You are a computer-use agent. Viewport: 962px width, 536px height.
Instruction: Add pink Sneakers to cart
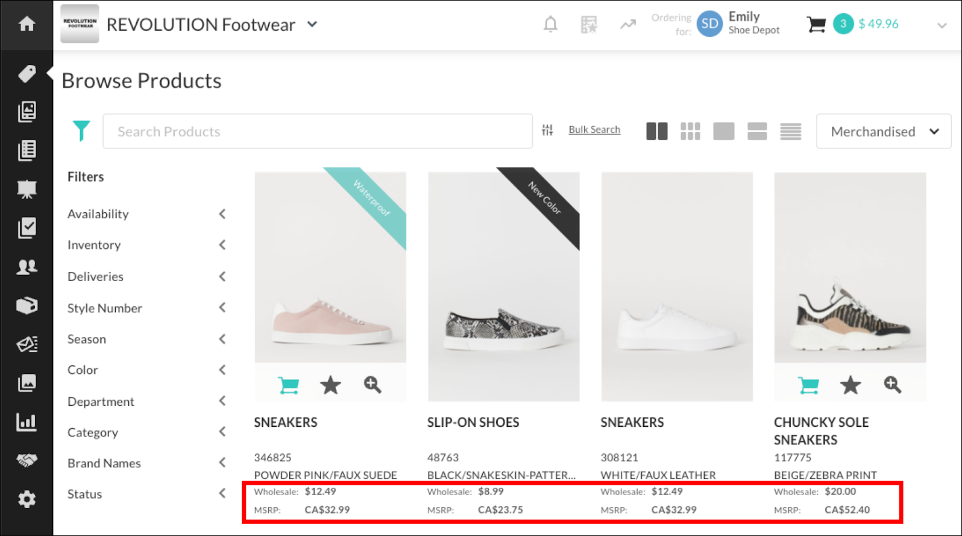pos(289,385)
